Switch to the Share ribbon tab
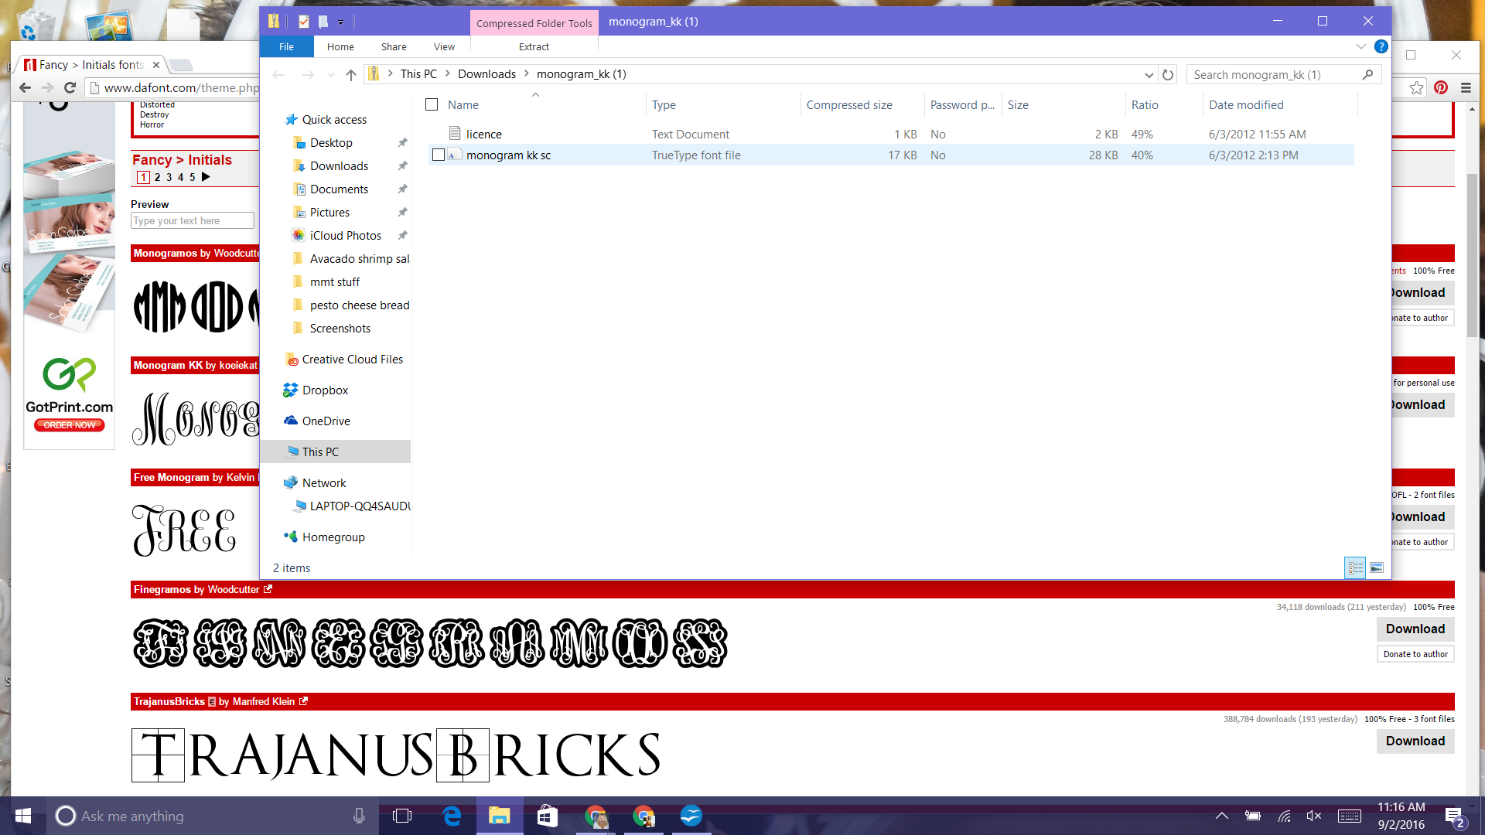The image size is (1485, 835). [x=394, y=46]
